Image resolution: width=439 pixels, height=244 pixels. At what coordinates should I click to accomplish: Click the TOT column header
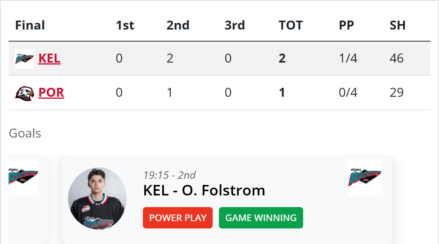tap(290, 25)
